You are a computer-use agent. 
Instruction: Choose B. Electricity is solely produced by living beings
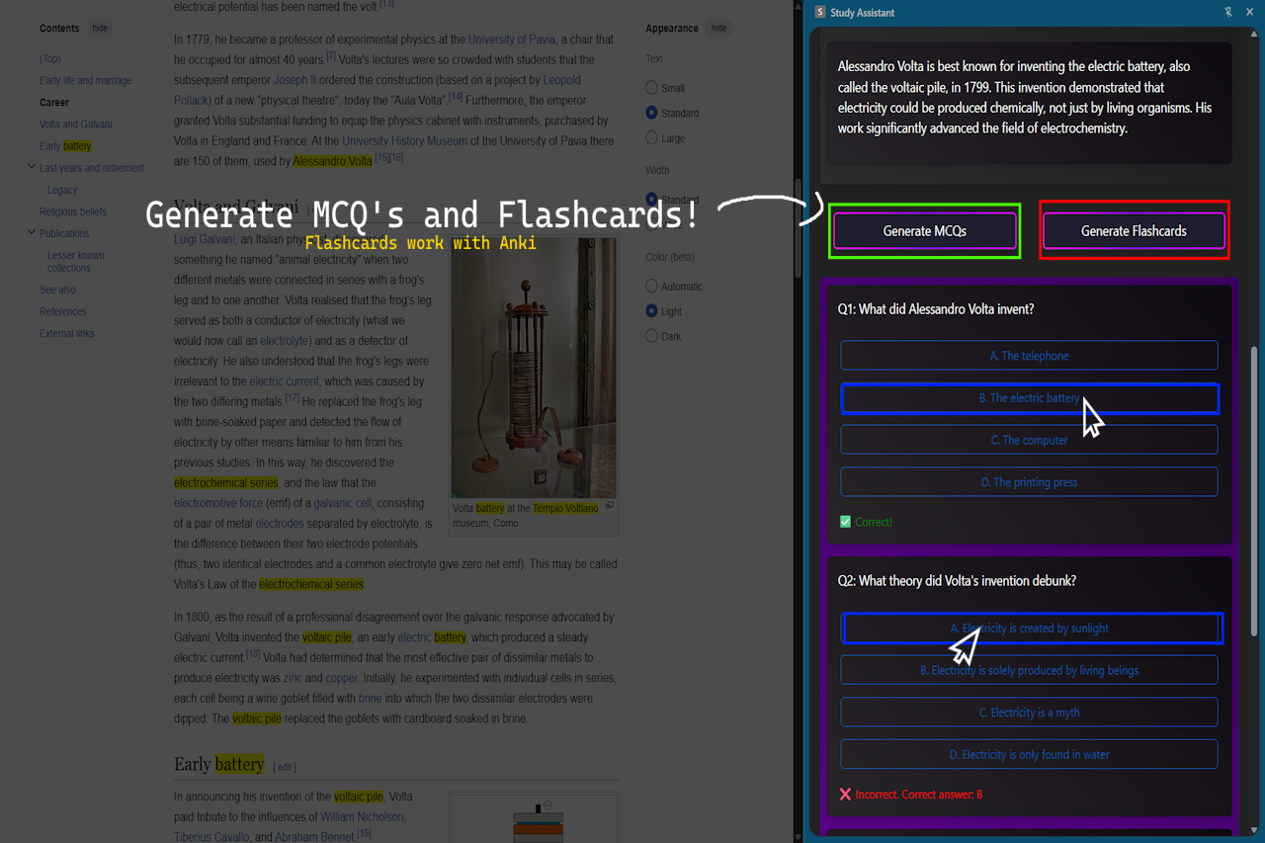(1029, 670)
